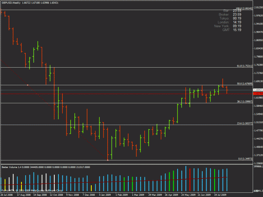Image resolution: width=263 pixels, height=197 pixels.
Task: Click the 1.37120 price axis label
Action: tap(258, 155)
